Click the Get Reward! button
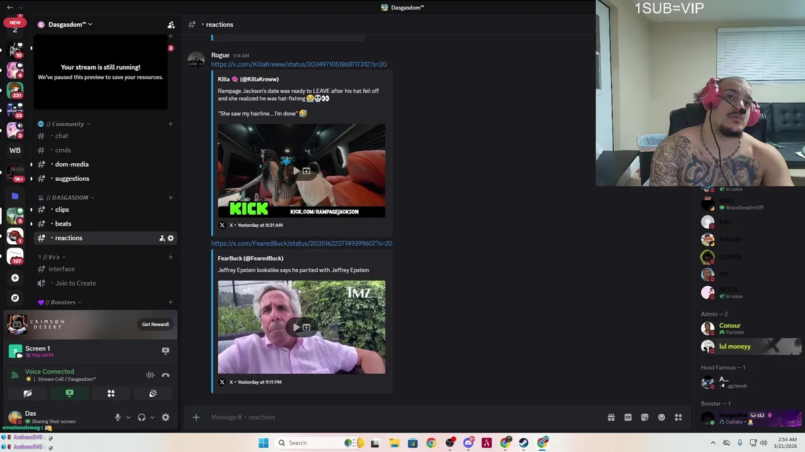 click(x=155, y=325)
